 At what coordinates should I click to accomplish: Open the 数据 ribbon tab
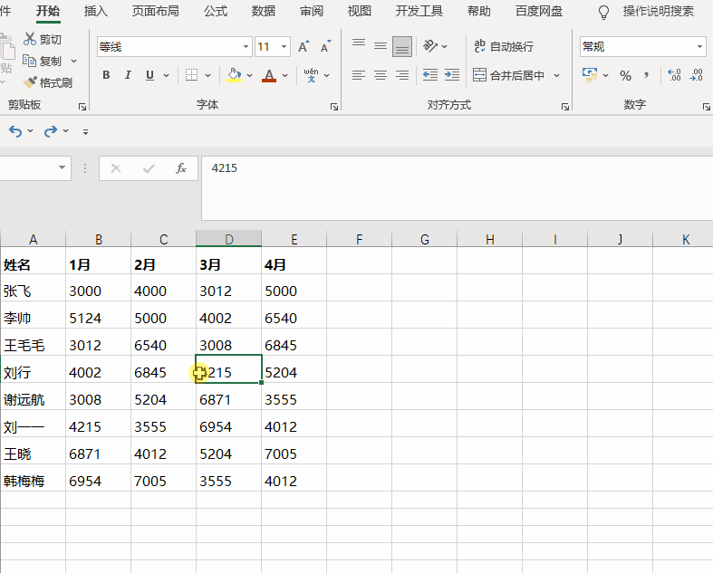coord(264,11)
